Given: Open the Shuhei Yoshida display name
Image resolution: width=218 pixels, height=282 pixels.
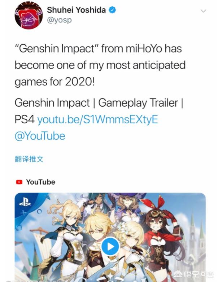Looking at the screenshot, I should click(x=76, y=10).
